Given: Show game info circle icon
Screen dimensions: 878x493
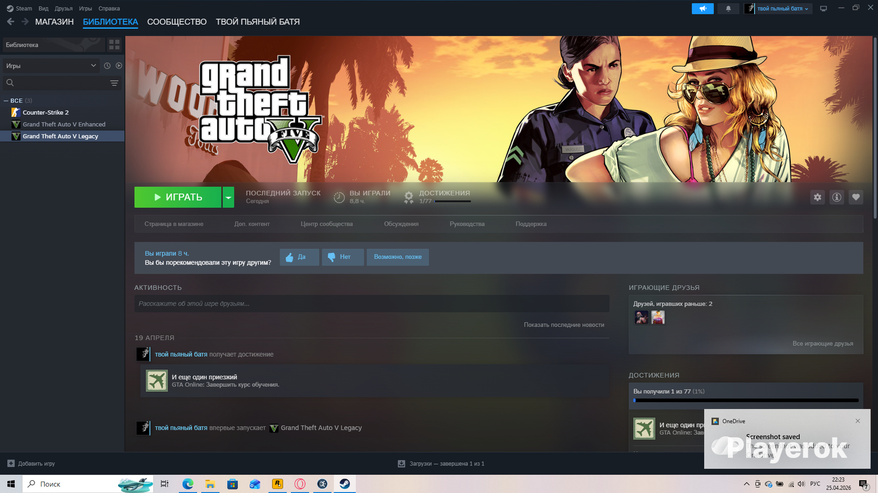Looking at the screenshot, I should click(x=837, y=197).
